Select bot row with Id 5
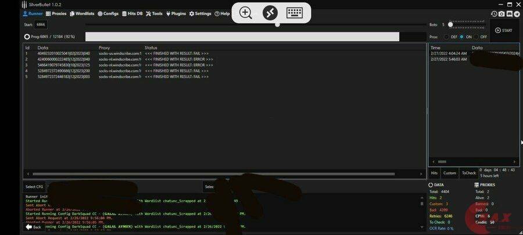Screen dimensions: 523x235 click(224, 77)
